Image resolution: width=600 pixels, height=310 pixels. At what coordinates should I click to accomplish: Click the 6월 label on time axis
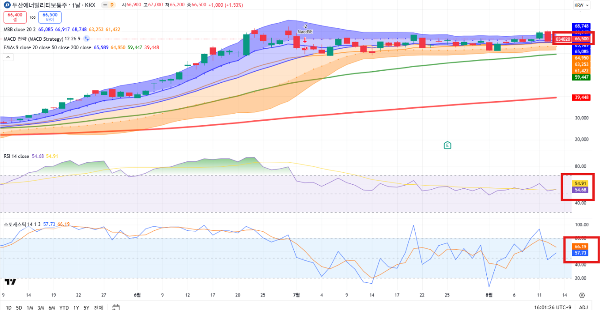point(137,295)
